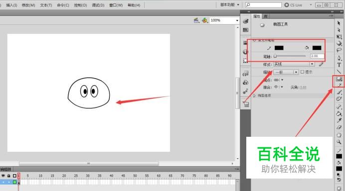Select the Text tool in tools panel
Viewport: 345px width, 191px height.
(339, 65)
